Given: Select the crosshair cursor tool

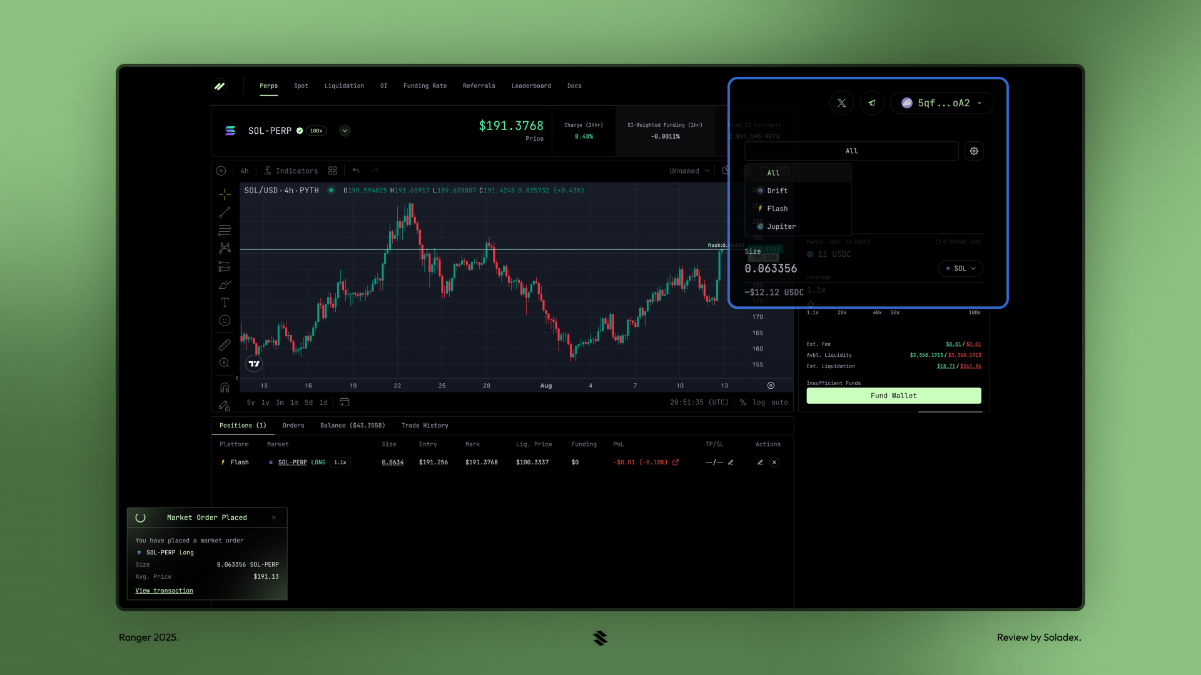Looking at the screenshot, I should tap(225, 194).
